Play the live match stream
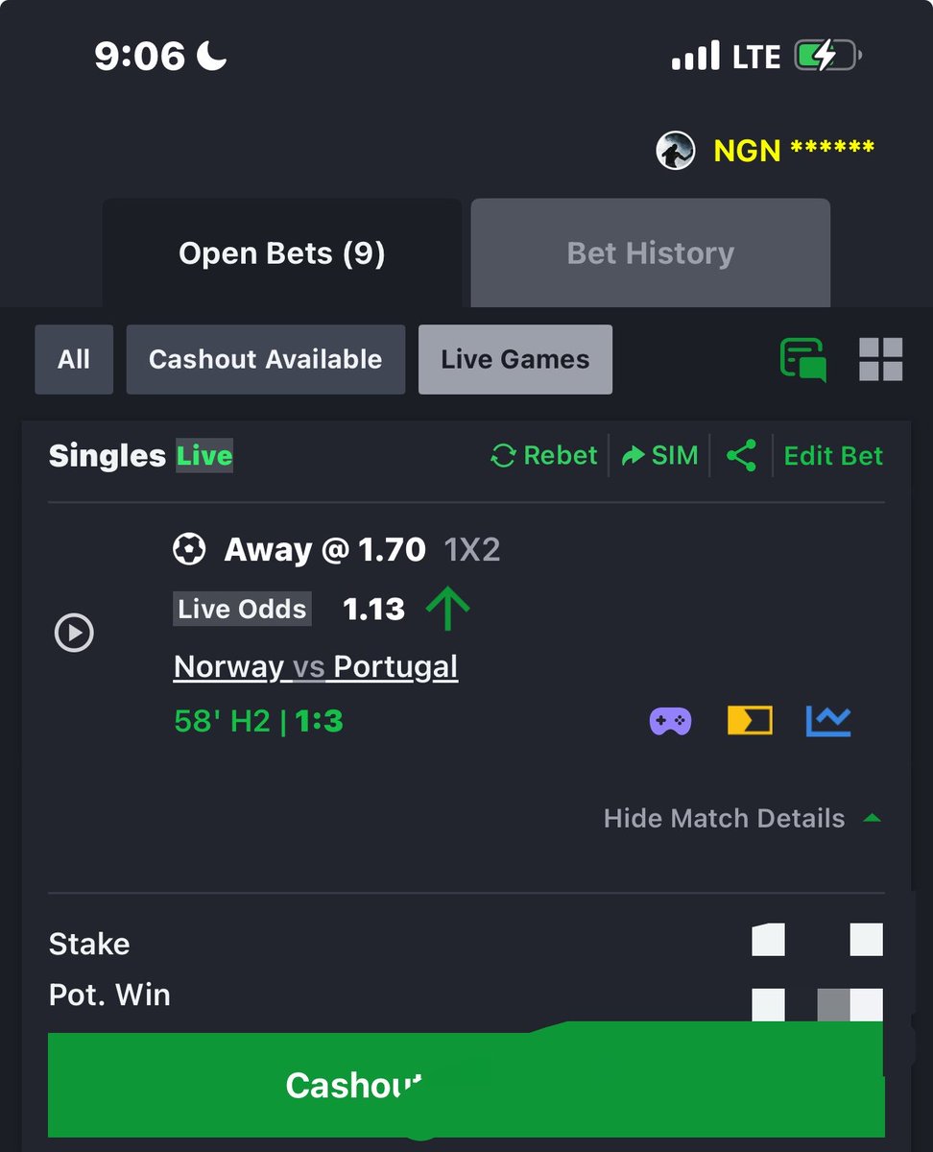This screenshot has width=933, height=1152. pyautogui.click(x=74, y=633)
